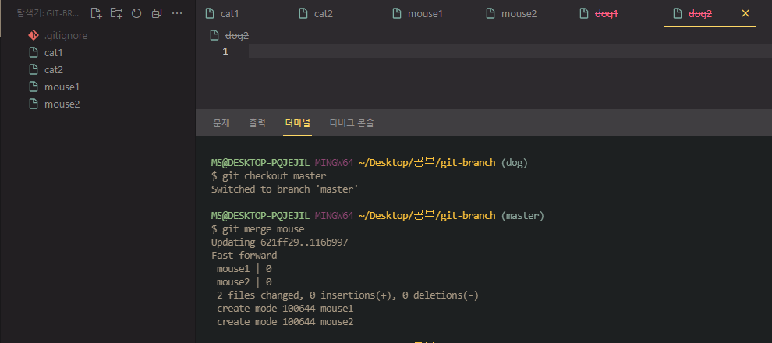Switch to the cat2 editor tab
This screenshot has height=343, width=772.
pos(324,14)
